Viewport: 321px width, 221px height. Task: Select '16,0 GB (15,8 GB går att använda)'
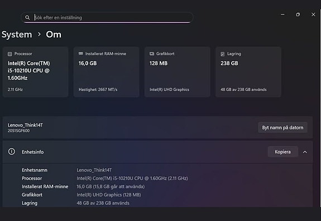(x=111, y=186)
